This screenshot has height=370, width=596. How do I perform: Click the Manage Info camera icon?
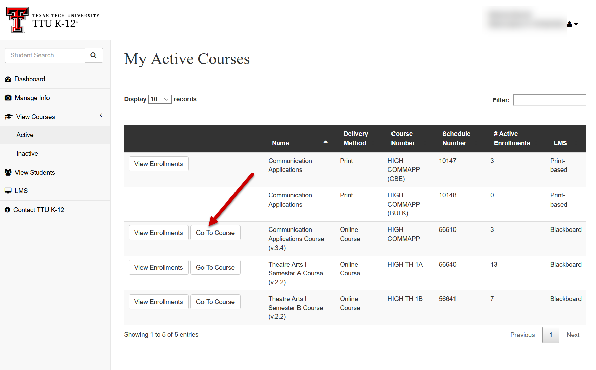point(8,98)
